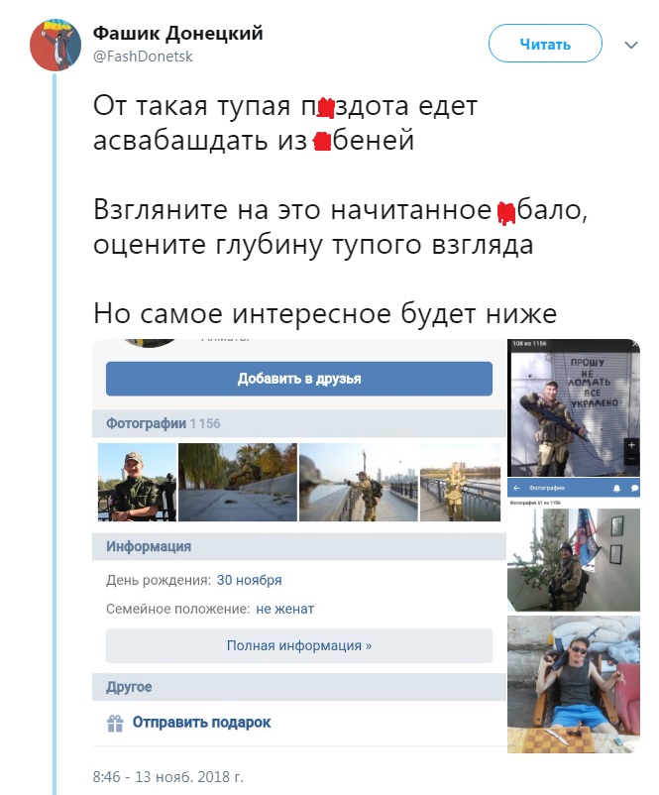The height and width of the screenshot is (795, 659).
Task: Open thumbnail of soldier standing on embankment
Action: pos(359,482)
